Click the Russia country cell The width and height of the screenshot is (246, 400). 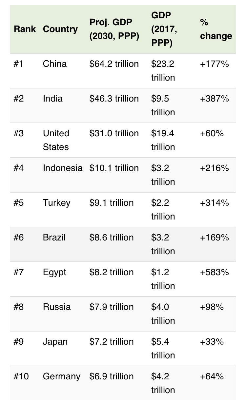(57, 307)
